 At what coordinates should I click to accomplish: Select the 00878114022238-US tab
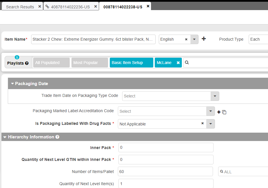pyautogui.click(x=123, y=7)
